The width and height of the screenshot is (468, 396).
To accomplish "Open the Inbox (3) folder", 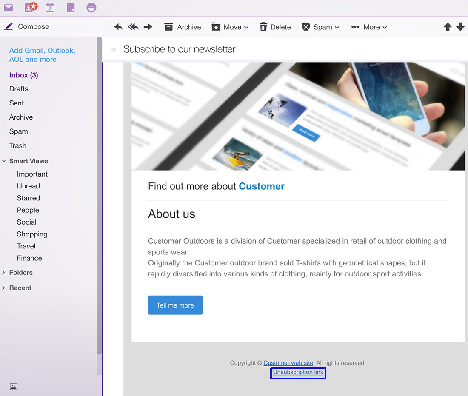I will pyautogui.click(x=23, y=75).
